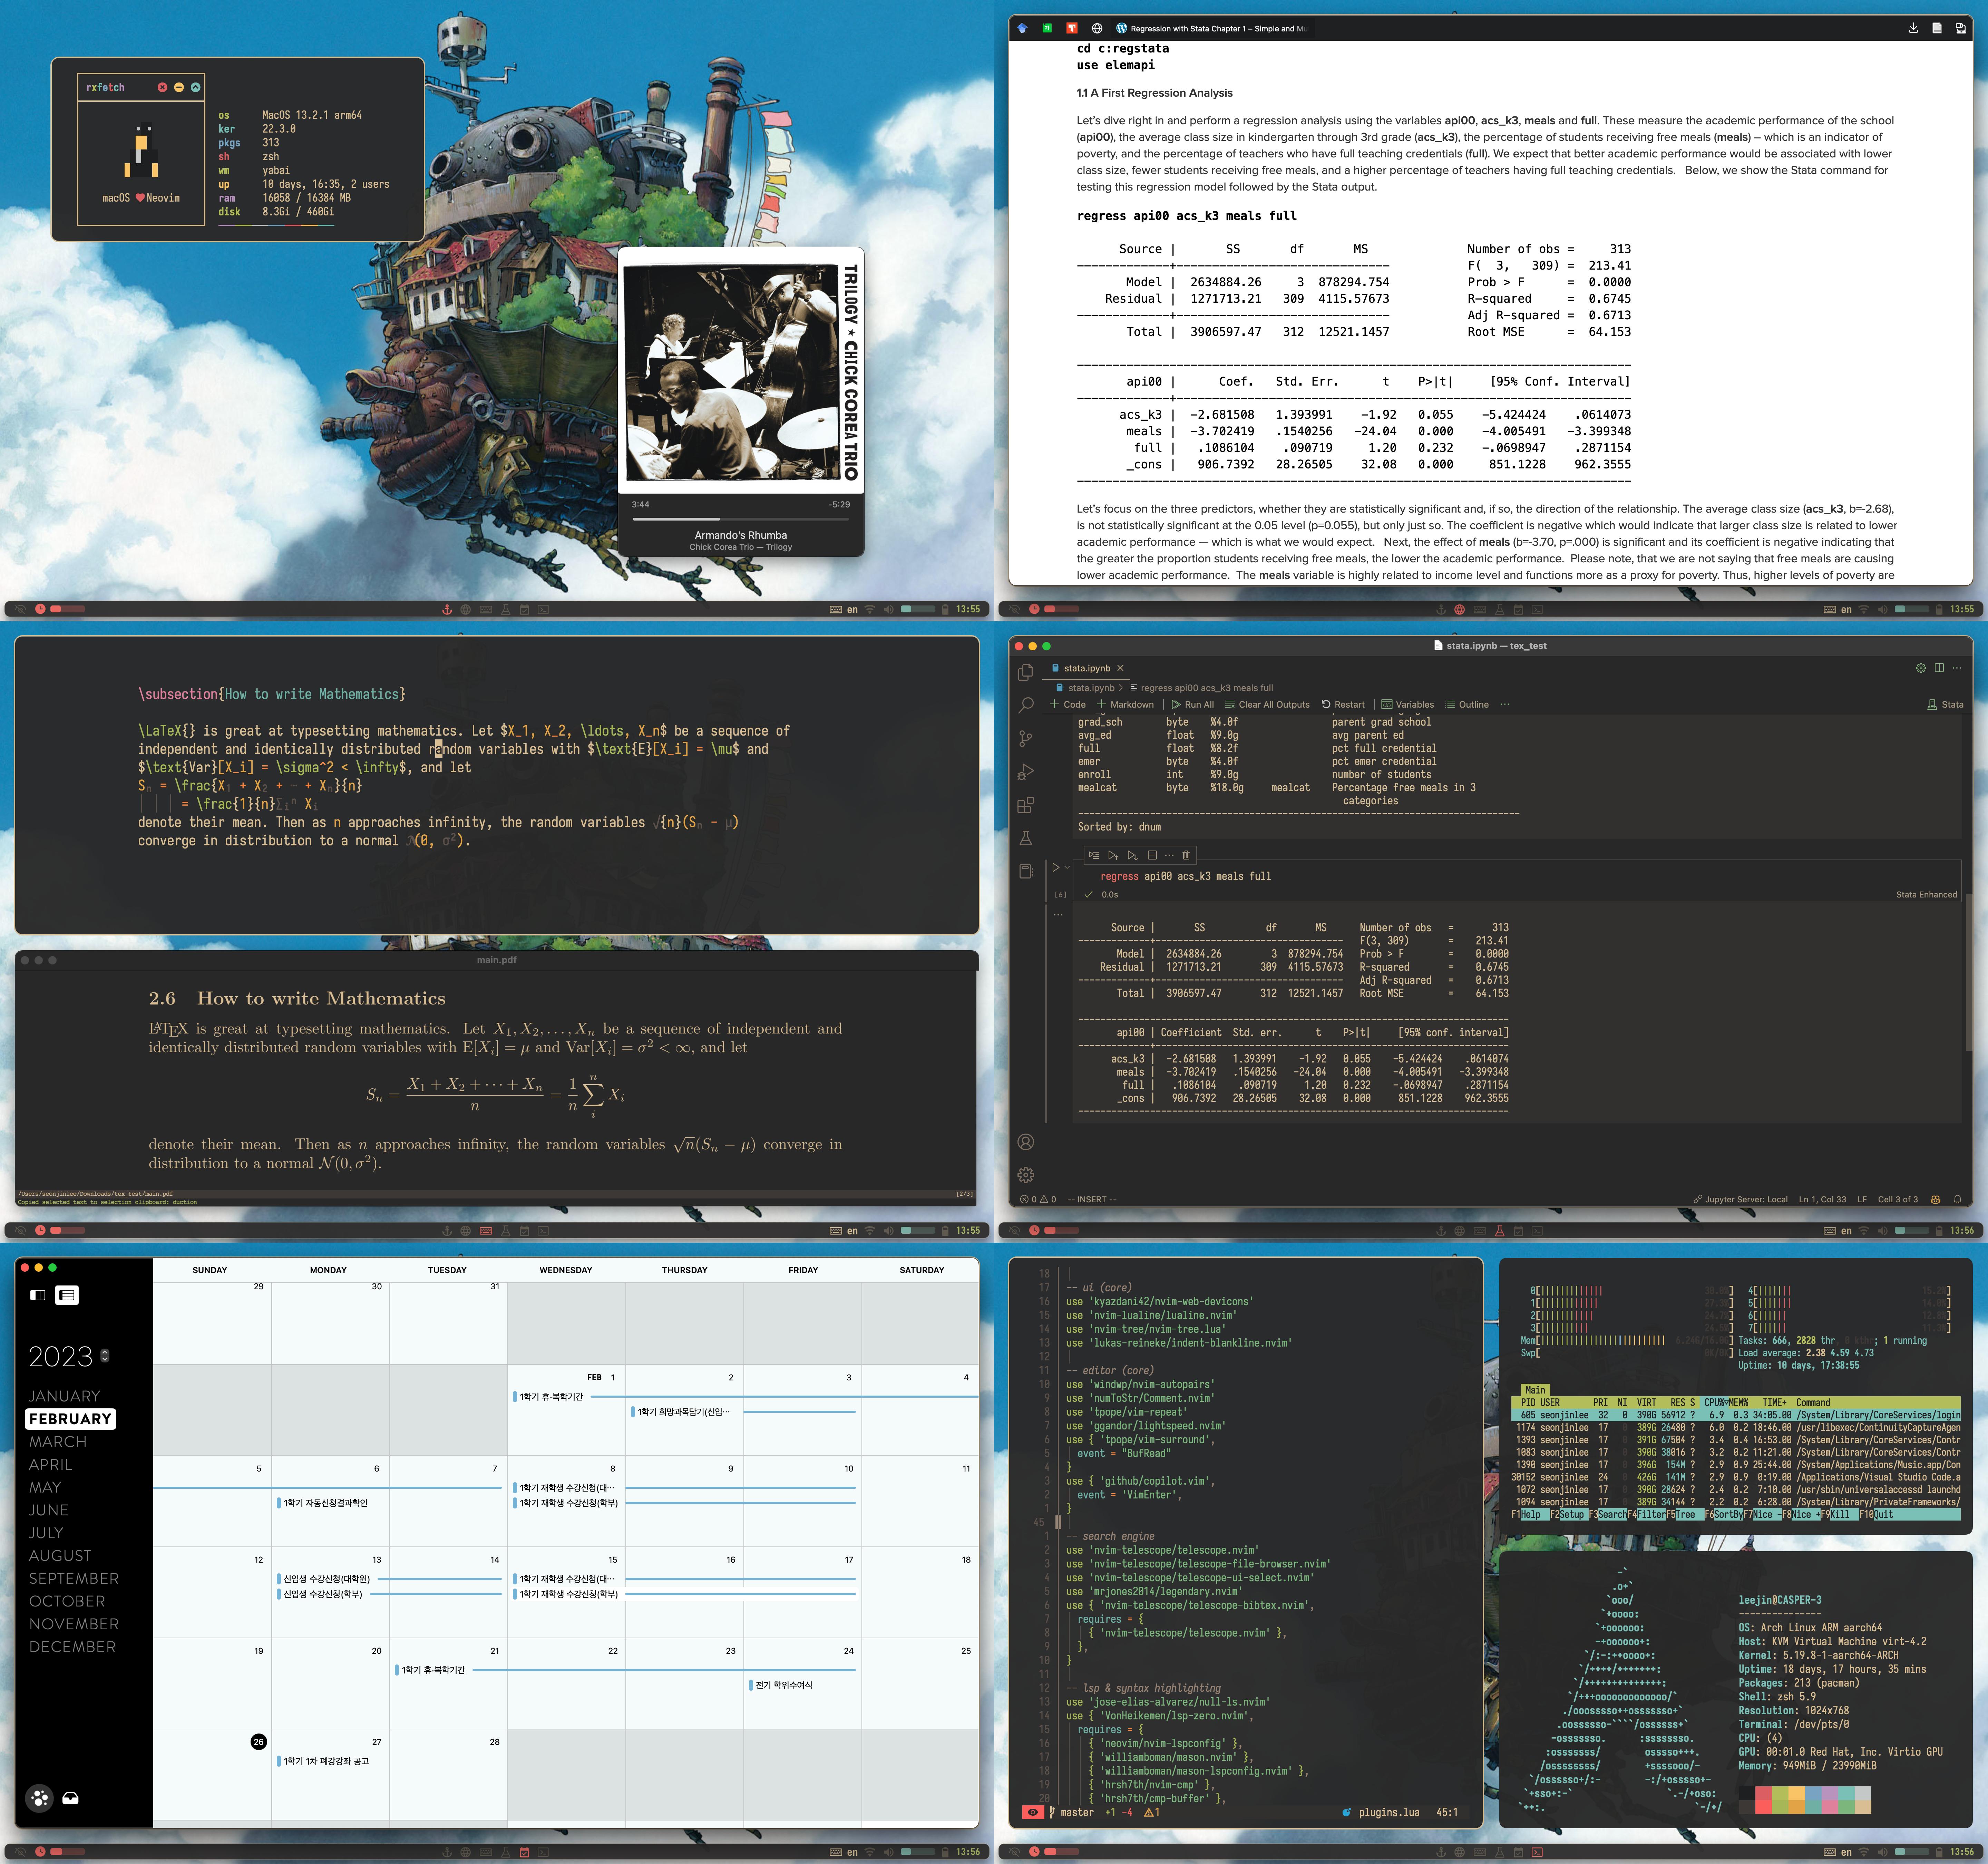This screenshot has width=1988, height=1864.
Task: Open the calendar inbox tray icon
Action: click(x=70, y=1798)
